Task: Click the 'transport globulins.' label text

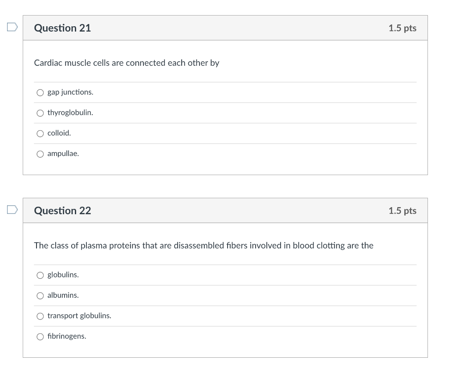Action: coord(79,316)
